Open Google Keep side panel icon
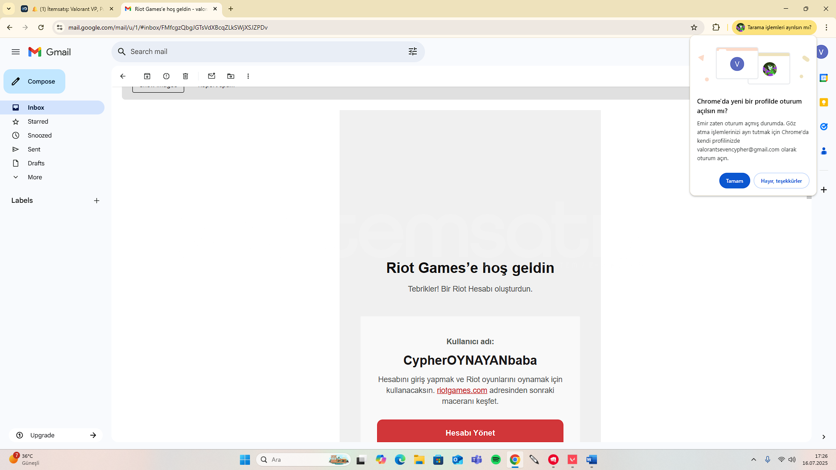This screenshot has width=836, height=470. [x=824, y=102]
